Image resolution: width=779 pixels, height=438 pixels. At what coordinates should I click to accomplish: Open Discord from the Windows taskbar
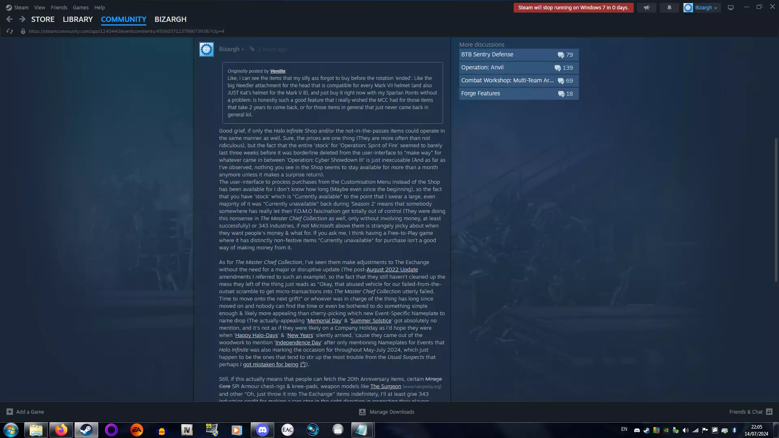pos(262,429)
